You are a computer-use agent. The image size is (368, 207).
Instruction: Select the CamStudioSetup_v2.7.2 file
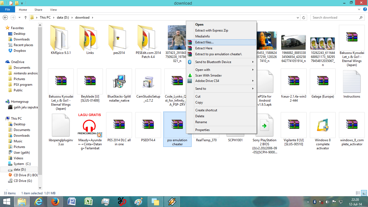click(x=148, y=86)
